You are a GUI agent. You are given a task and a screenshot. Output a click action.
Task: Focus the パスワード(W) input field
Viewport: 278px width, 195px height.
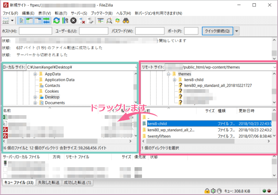[150, 31]
